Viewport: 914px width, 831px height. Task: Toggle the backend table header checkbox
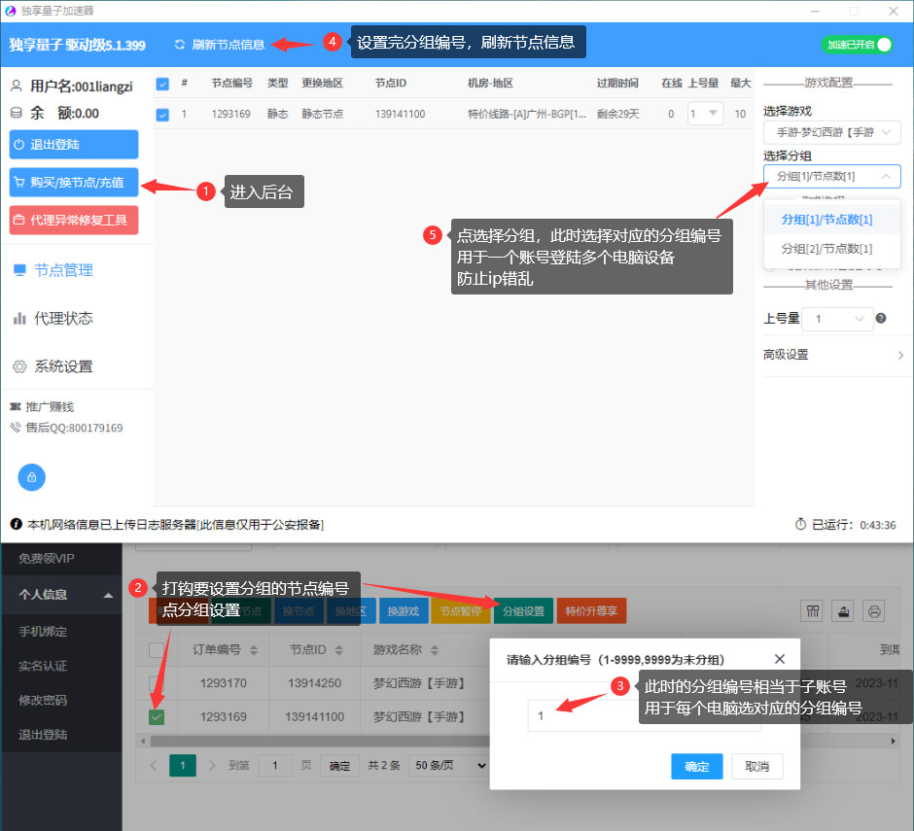pyautogui.click(x=157, y=650)
